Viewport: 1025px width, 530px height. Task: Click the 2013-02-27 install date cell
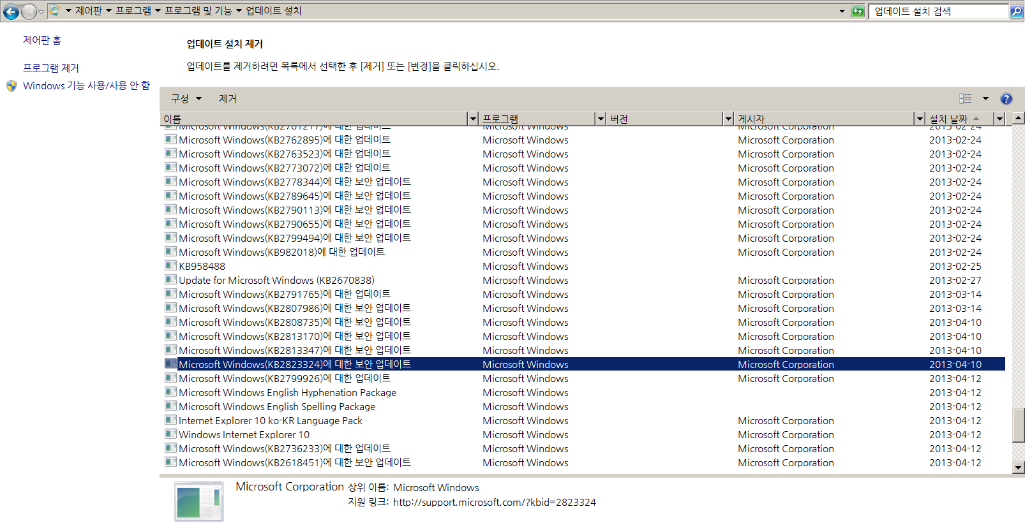pyautogui.click(x=955, y=280)
